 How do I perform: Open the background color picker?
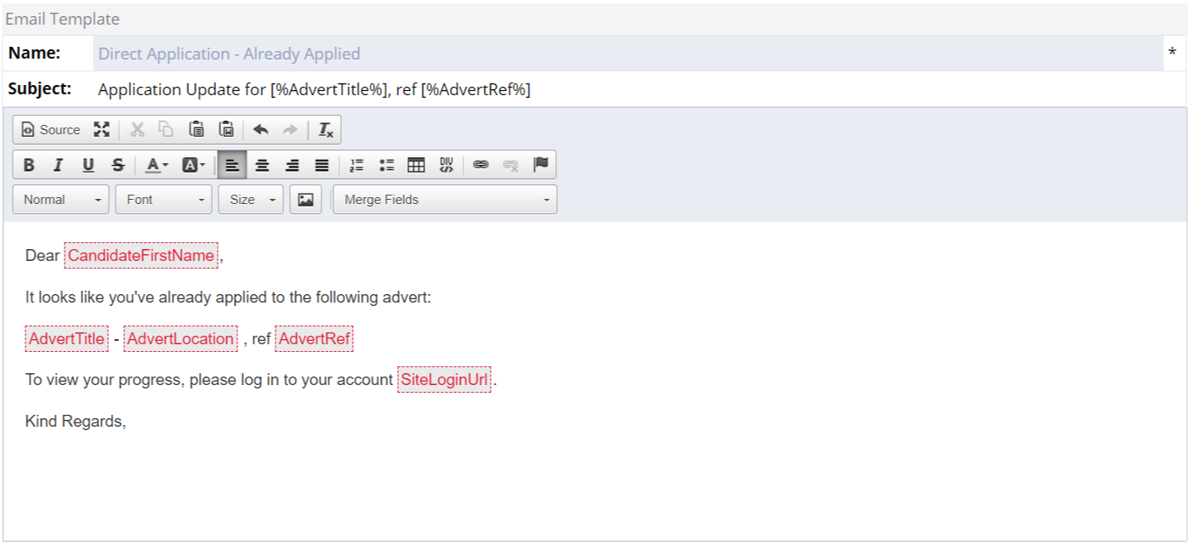[x=194, y=165]
